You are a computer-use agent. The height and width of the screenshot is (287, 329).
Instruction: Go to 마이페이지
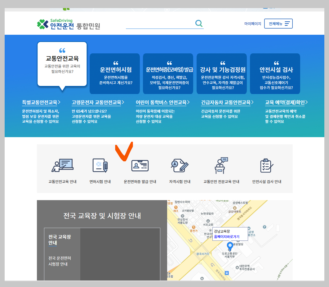pos(253,24)
